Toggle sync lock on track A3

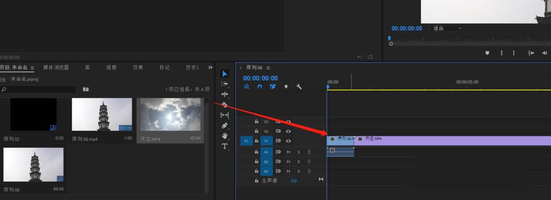point(278,171)
